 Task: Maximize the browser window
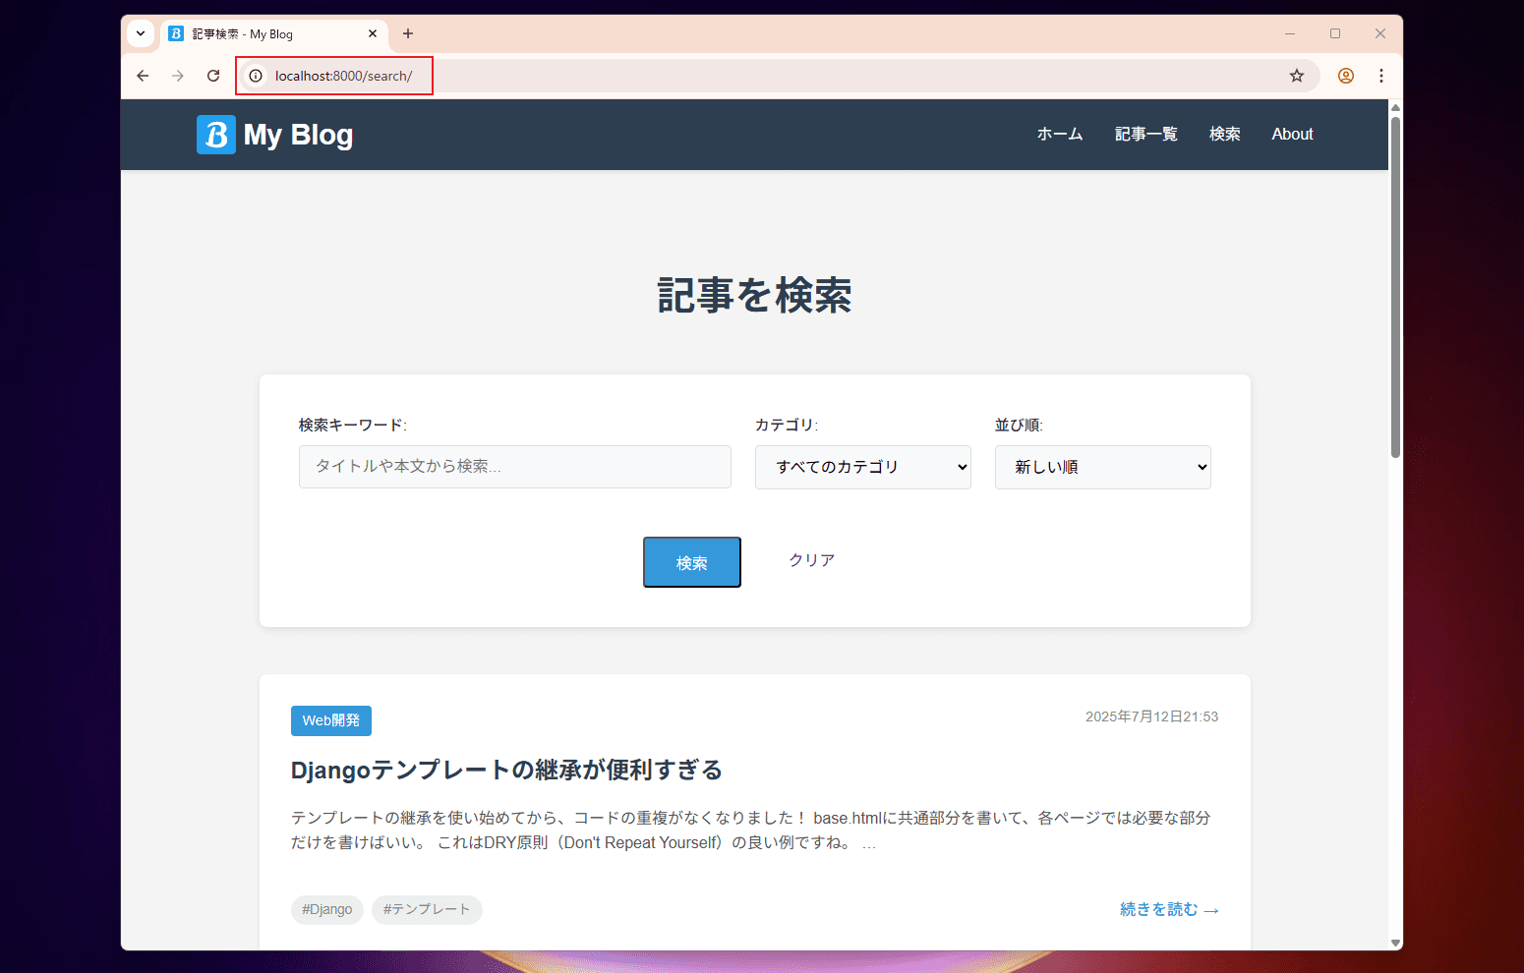click(x=1335, y=33)
